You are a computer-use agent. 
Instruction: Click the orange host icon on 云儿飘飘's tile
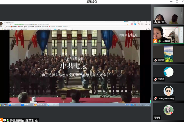pos(155,41)
